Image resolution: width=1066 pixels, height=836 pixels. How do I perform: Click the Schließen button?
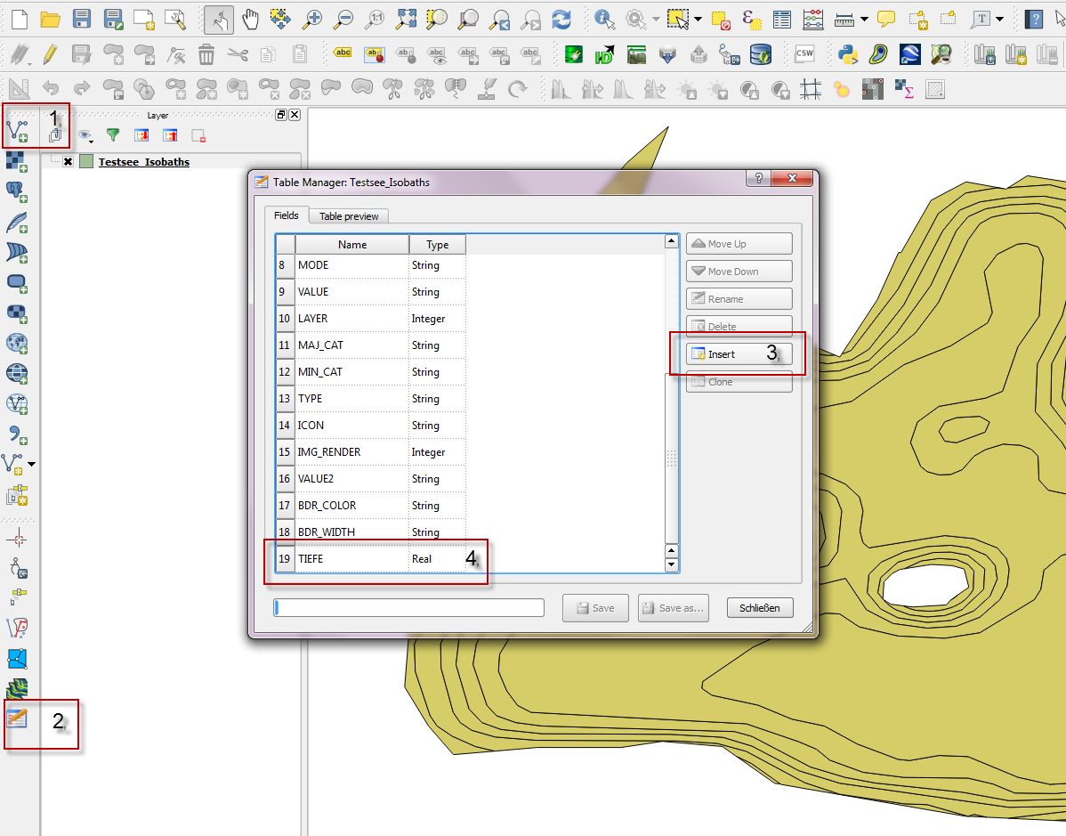759,608
